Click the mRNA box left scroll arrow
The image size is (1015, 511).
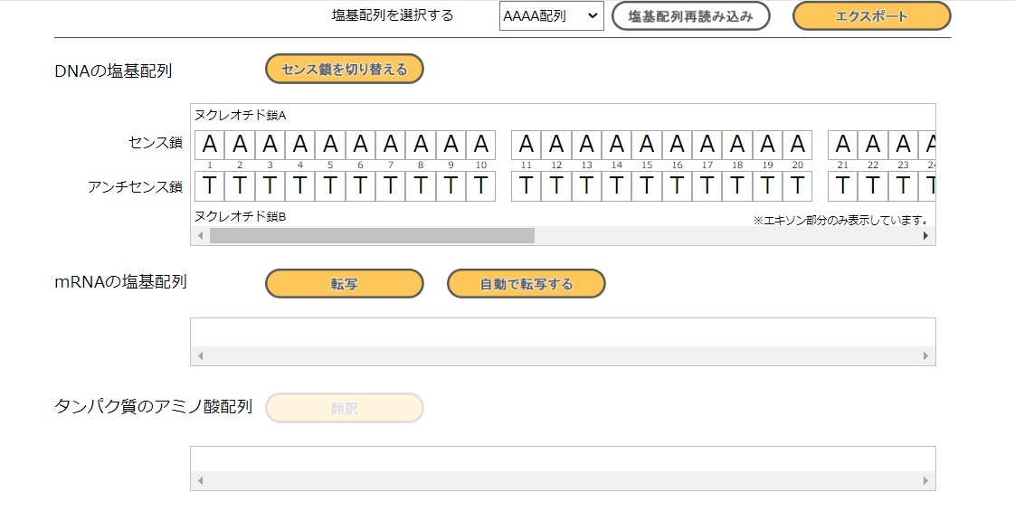click(x=200, y=355)
